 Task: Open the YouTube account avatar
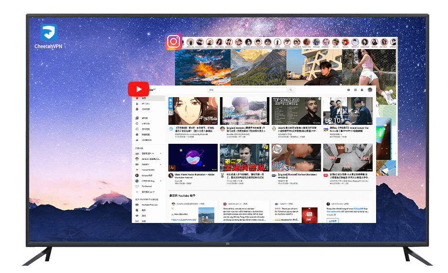pyautogui.click(x=370, y=90)
